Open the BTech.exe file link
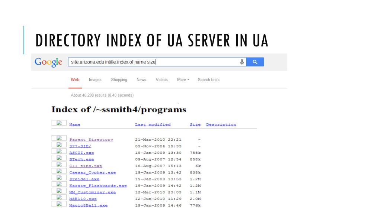Viewport: 381px width, 214px height. point(81,159)
